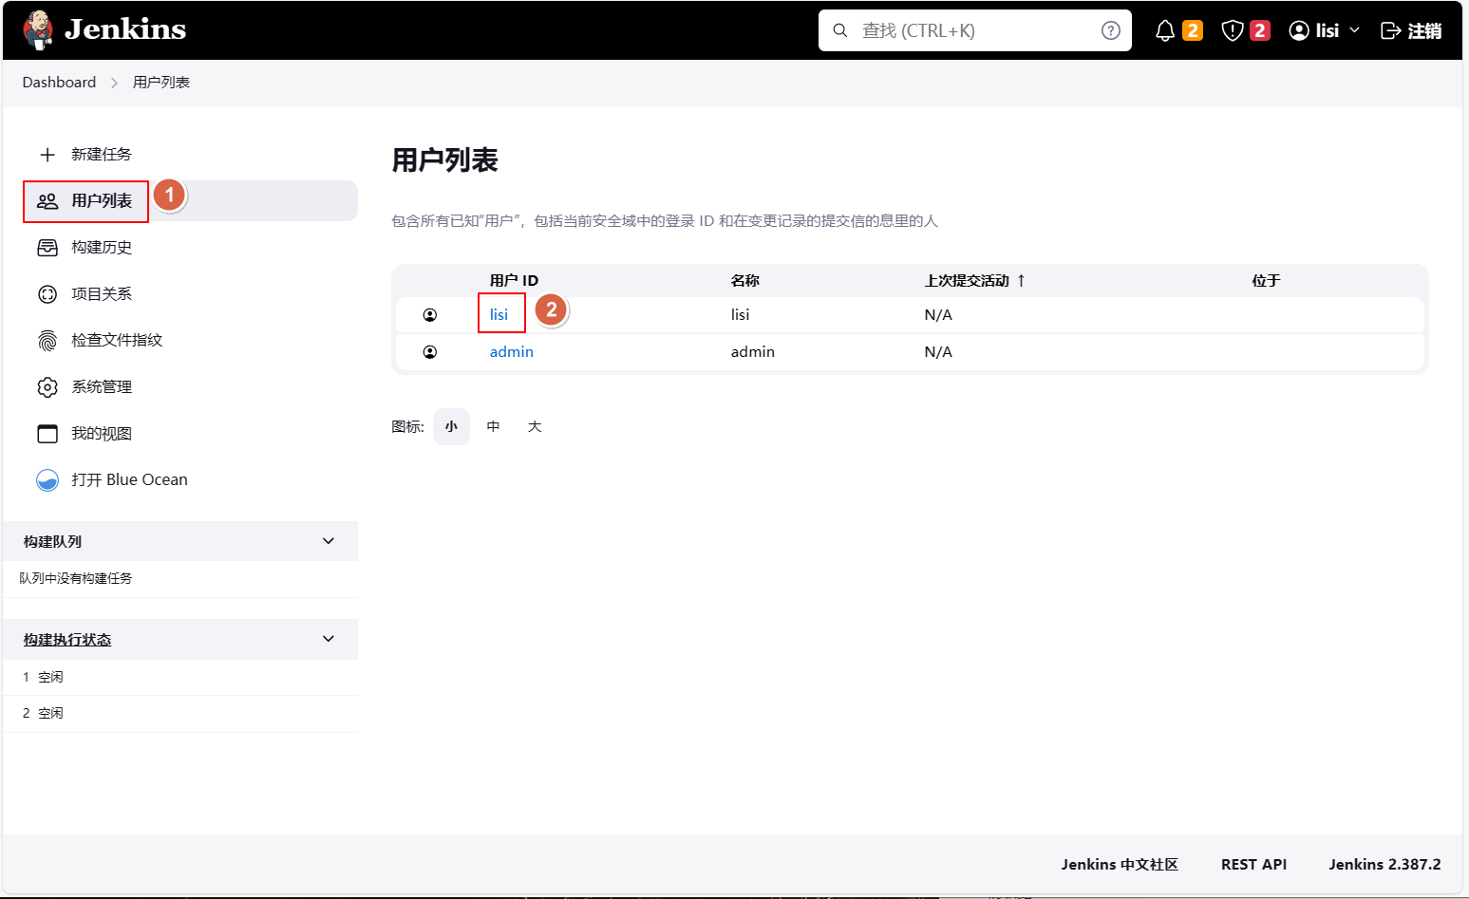Click the user icon in admin row
1469x899 pixels.
pos(430,352)
